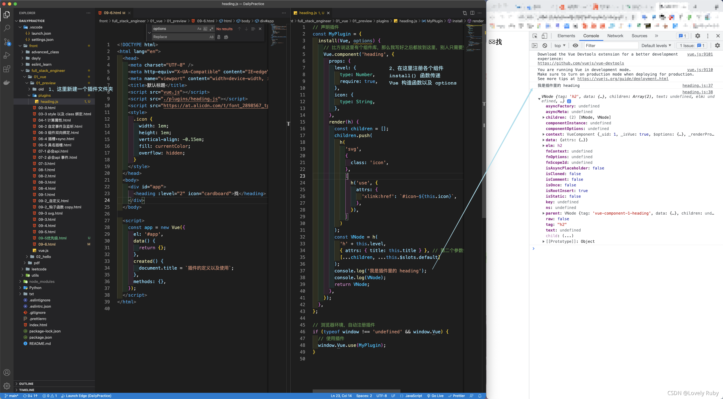Toggle live expression eye icon
This screenshot has height=399, width=723.
[575, 46]
